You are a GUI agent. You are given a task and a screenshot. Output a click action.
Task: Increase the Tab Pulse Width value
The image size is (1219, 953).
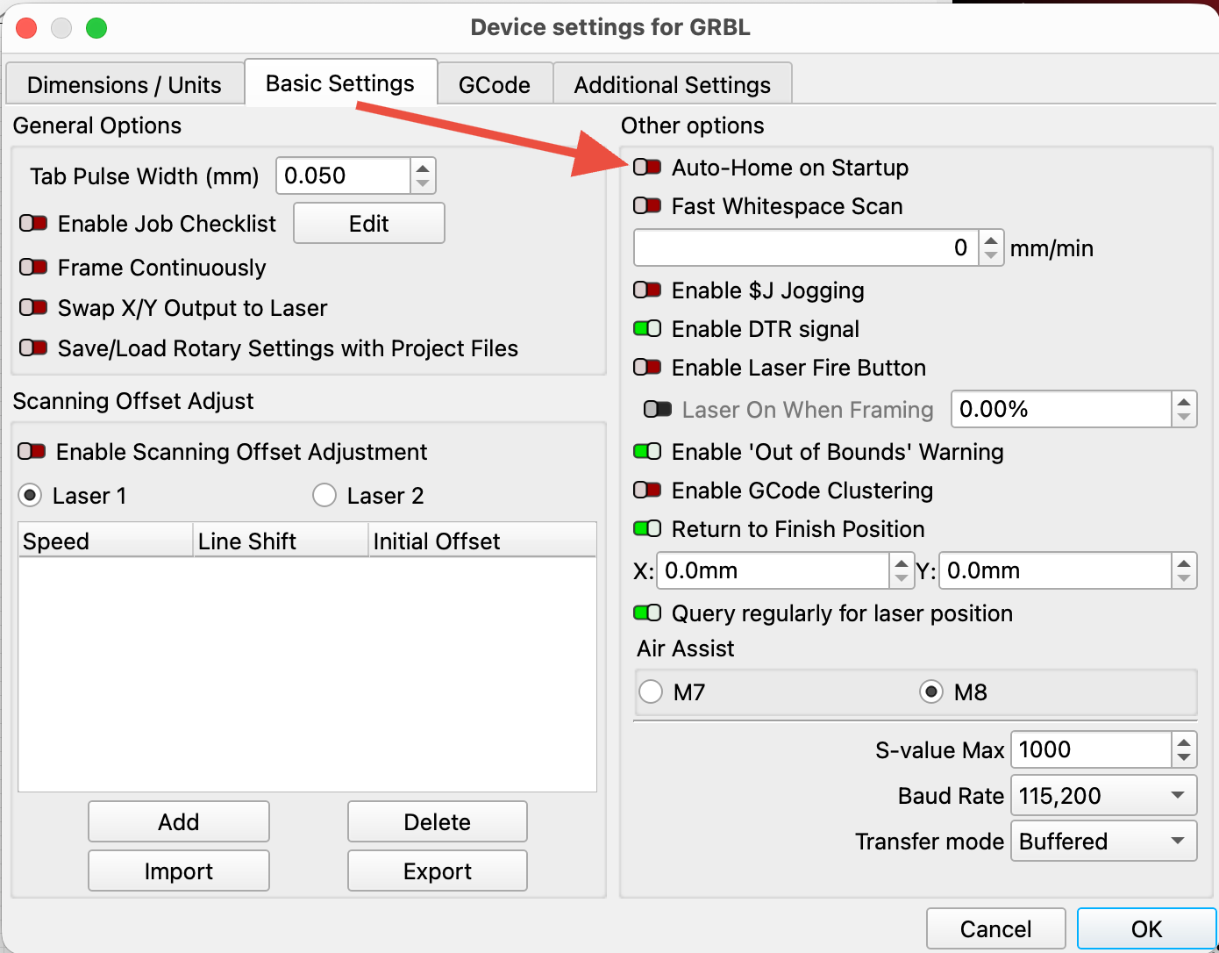click(x=423, y=168)
